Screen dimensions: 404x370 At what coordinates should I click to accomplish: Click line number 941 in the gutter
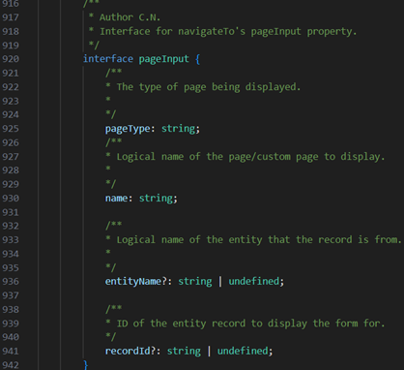11,351
